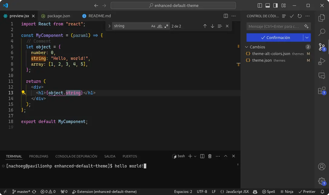Click master branch in status bar
329x195 pixels.
(x=21, y=192)
